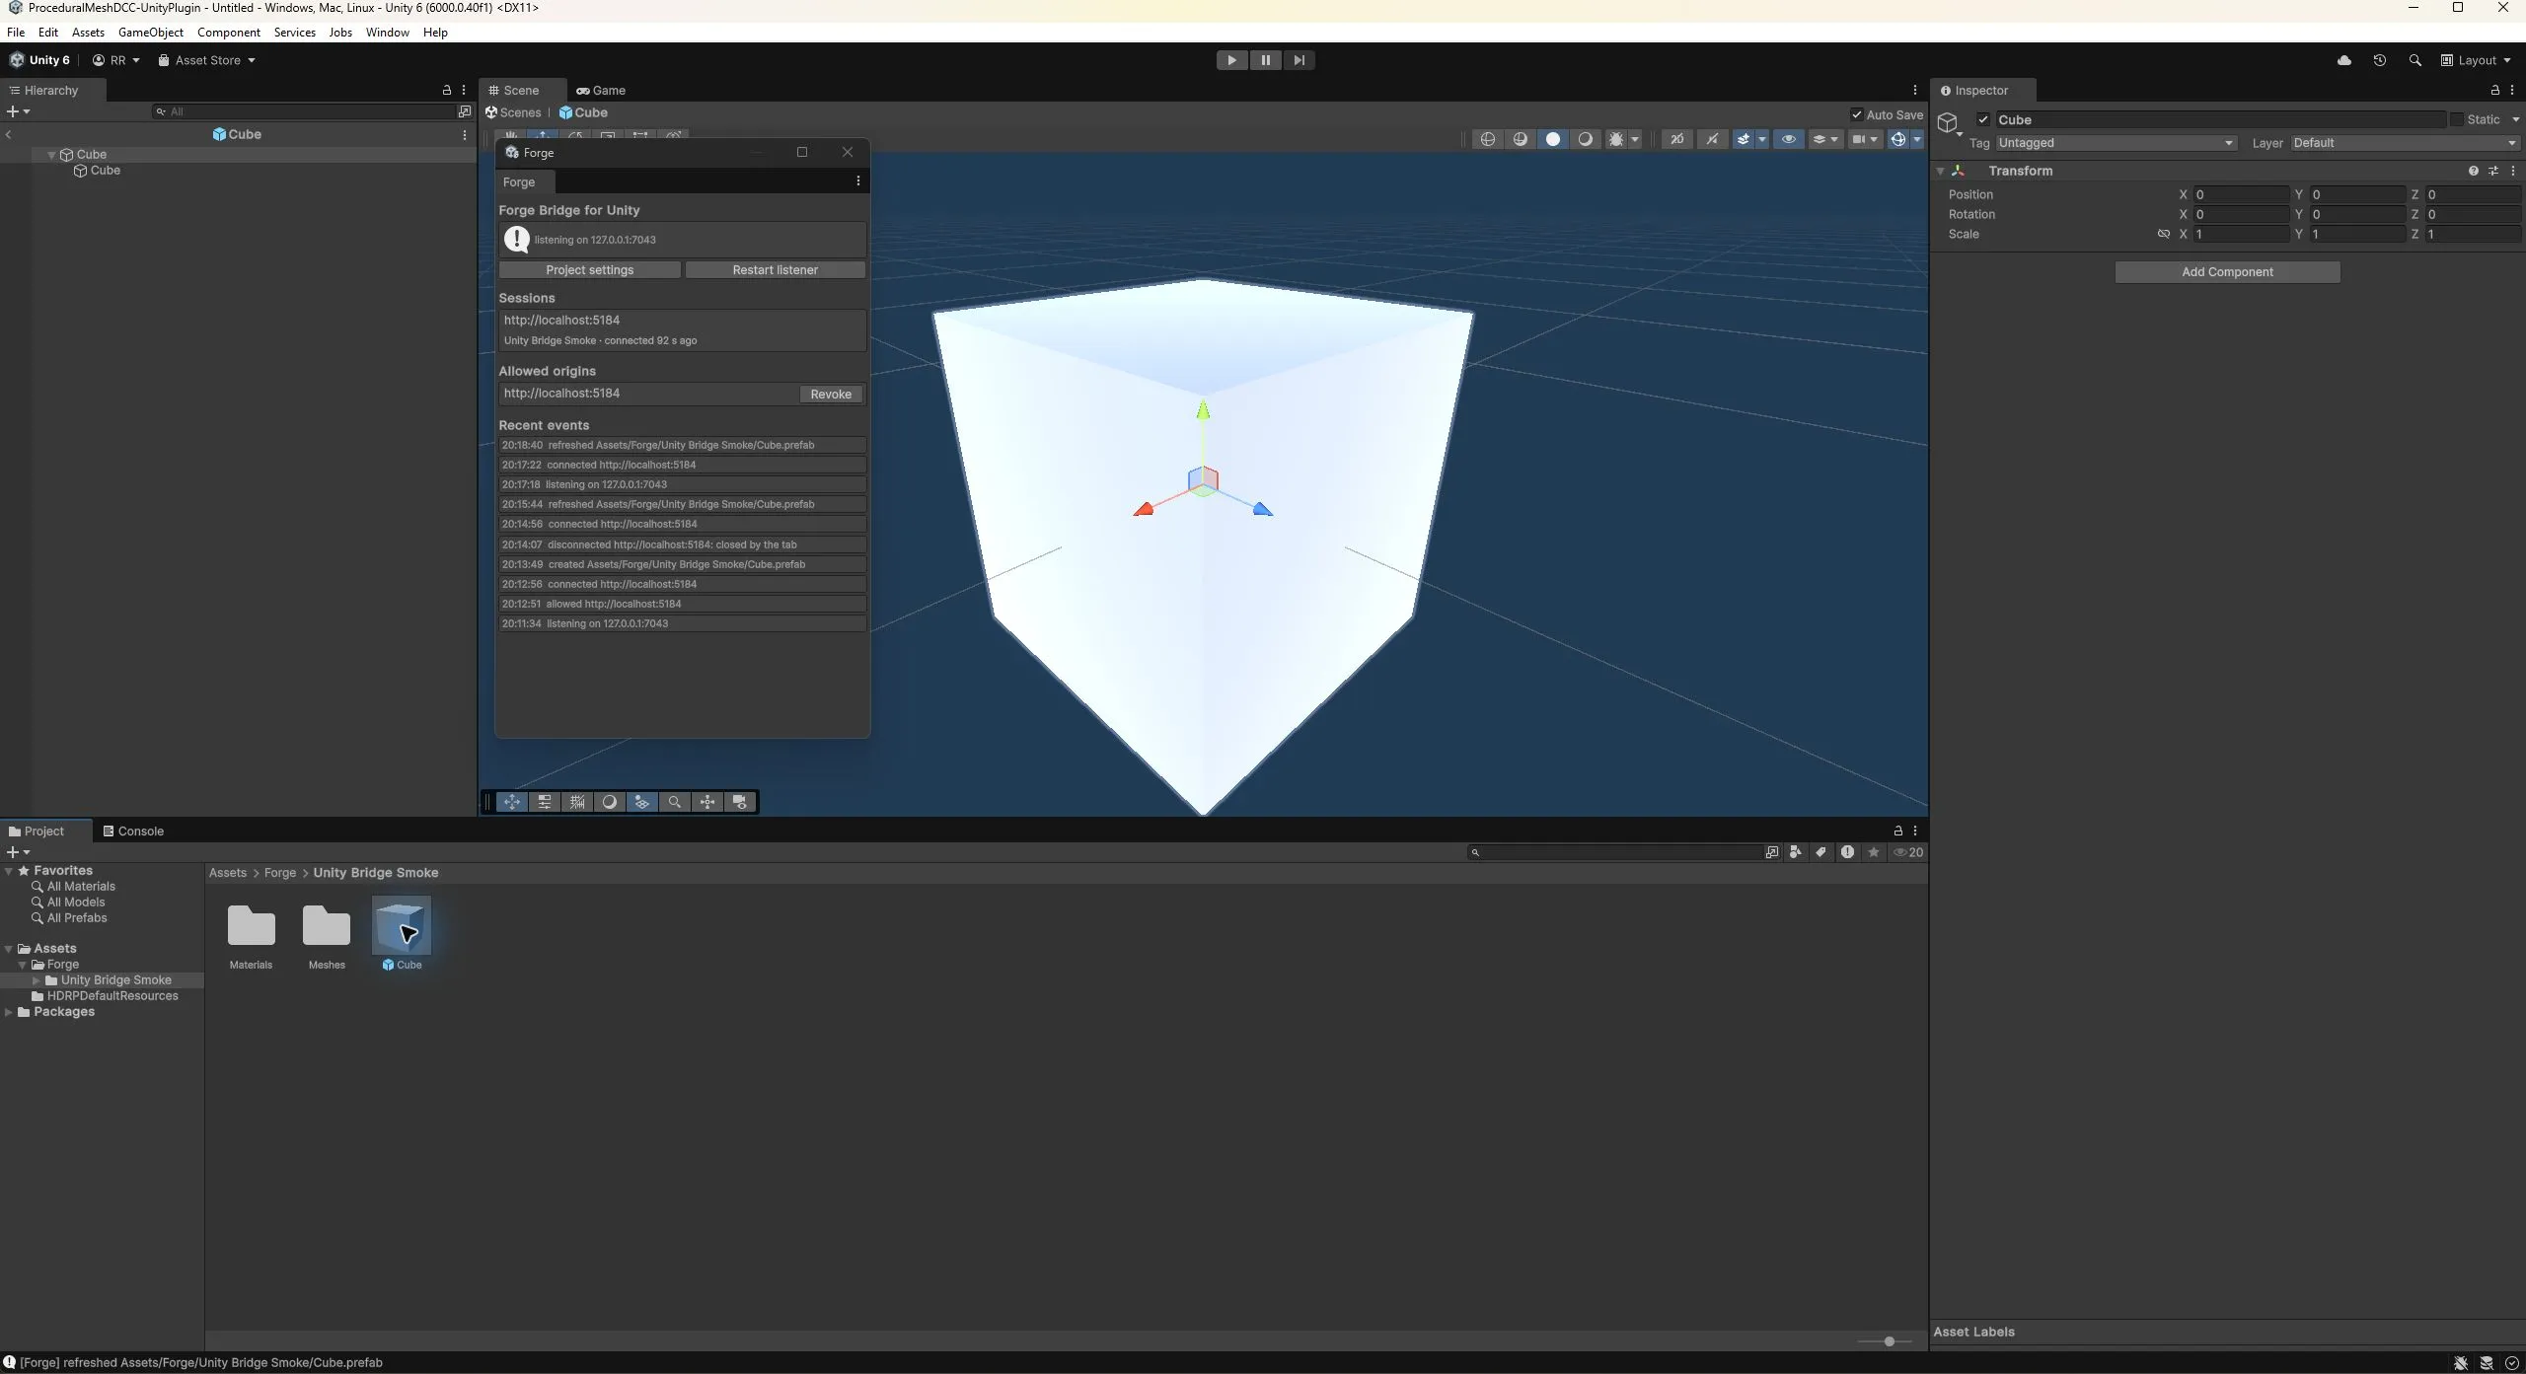Go back from prefab mode arrow in Hierarchy
2526x1374 pixels.
point(9,135)
